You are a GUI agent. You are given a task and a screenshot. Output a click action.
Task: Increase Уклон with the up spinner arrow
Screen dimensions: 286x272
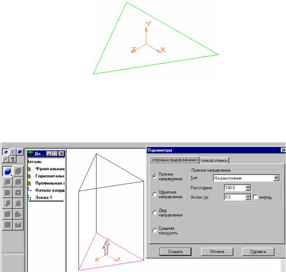248,196
